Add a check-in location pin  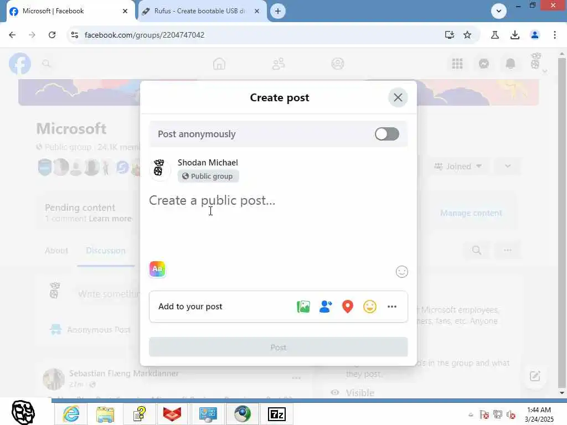(x=348, y=307)
